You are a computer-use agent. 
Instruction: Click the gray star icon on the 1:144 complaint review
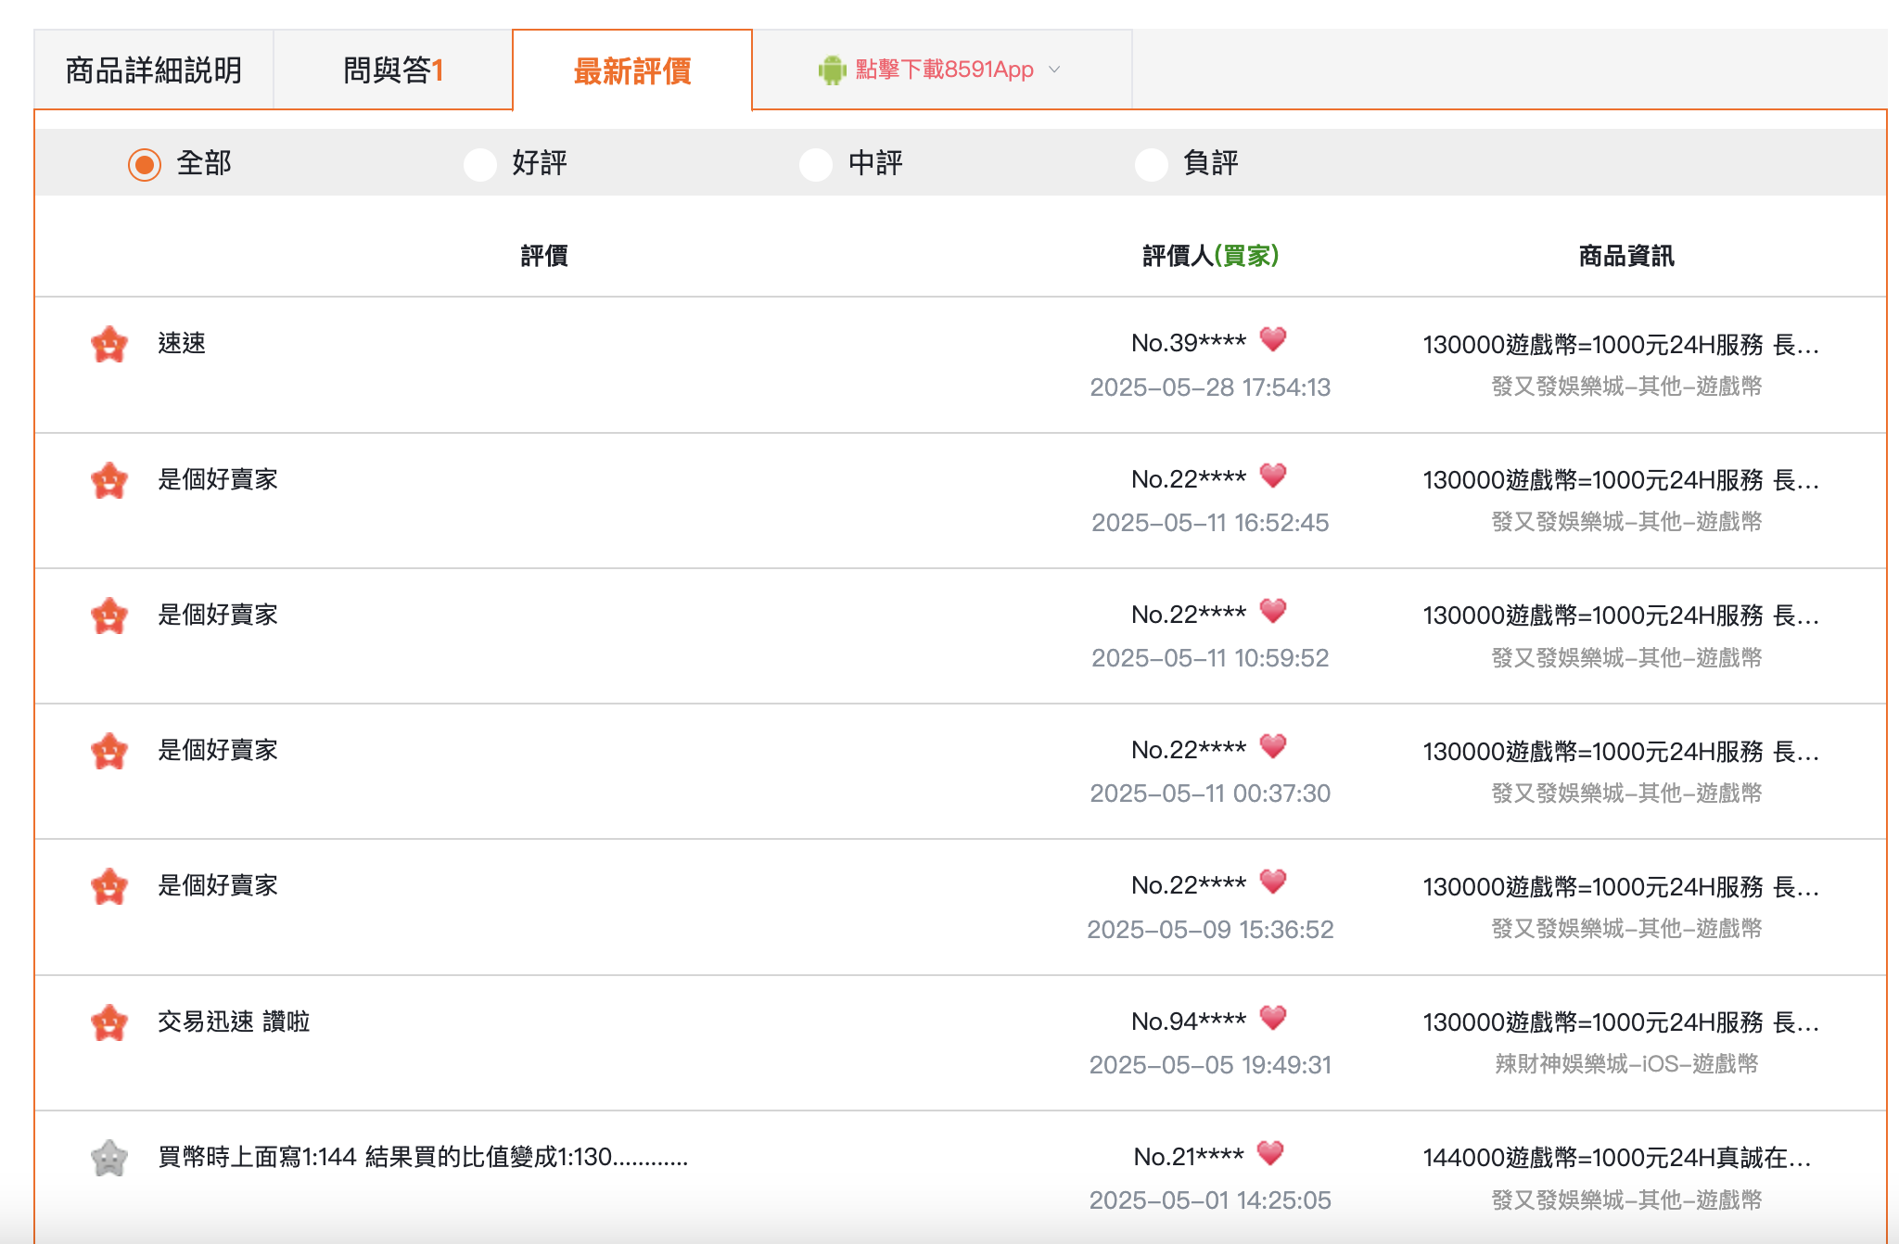pyautogui.click(x=109, y=1158)
